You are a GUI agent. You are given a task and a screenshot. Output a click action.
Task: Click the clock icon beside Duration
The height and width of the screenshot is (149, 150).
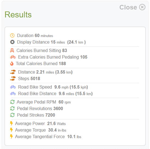[x=12, y=35]
